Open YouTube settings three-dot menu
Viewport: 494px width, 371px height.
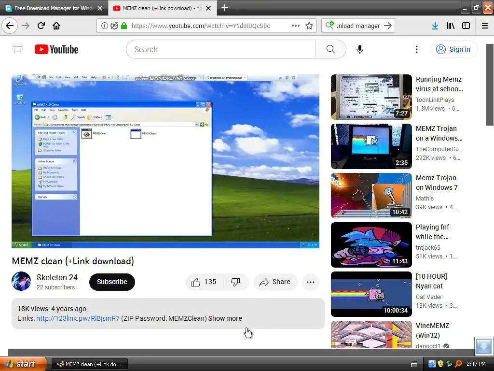(x=417, y=49)
